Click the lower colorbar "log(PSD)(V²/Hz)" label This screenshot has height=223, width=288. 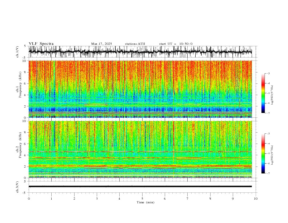(x=272, y=155)
